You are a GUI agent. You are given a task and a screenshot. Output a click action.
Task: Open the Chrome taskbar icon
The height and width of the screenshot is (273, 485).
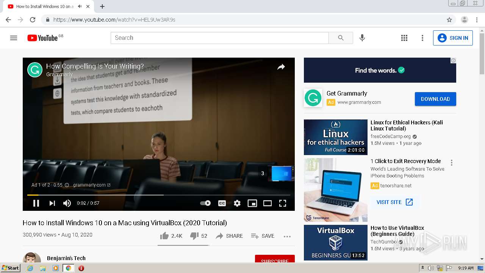click(68, 268)
